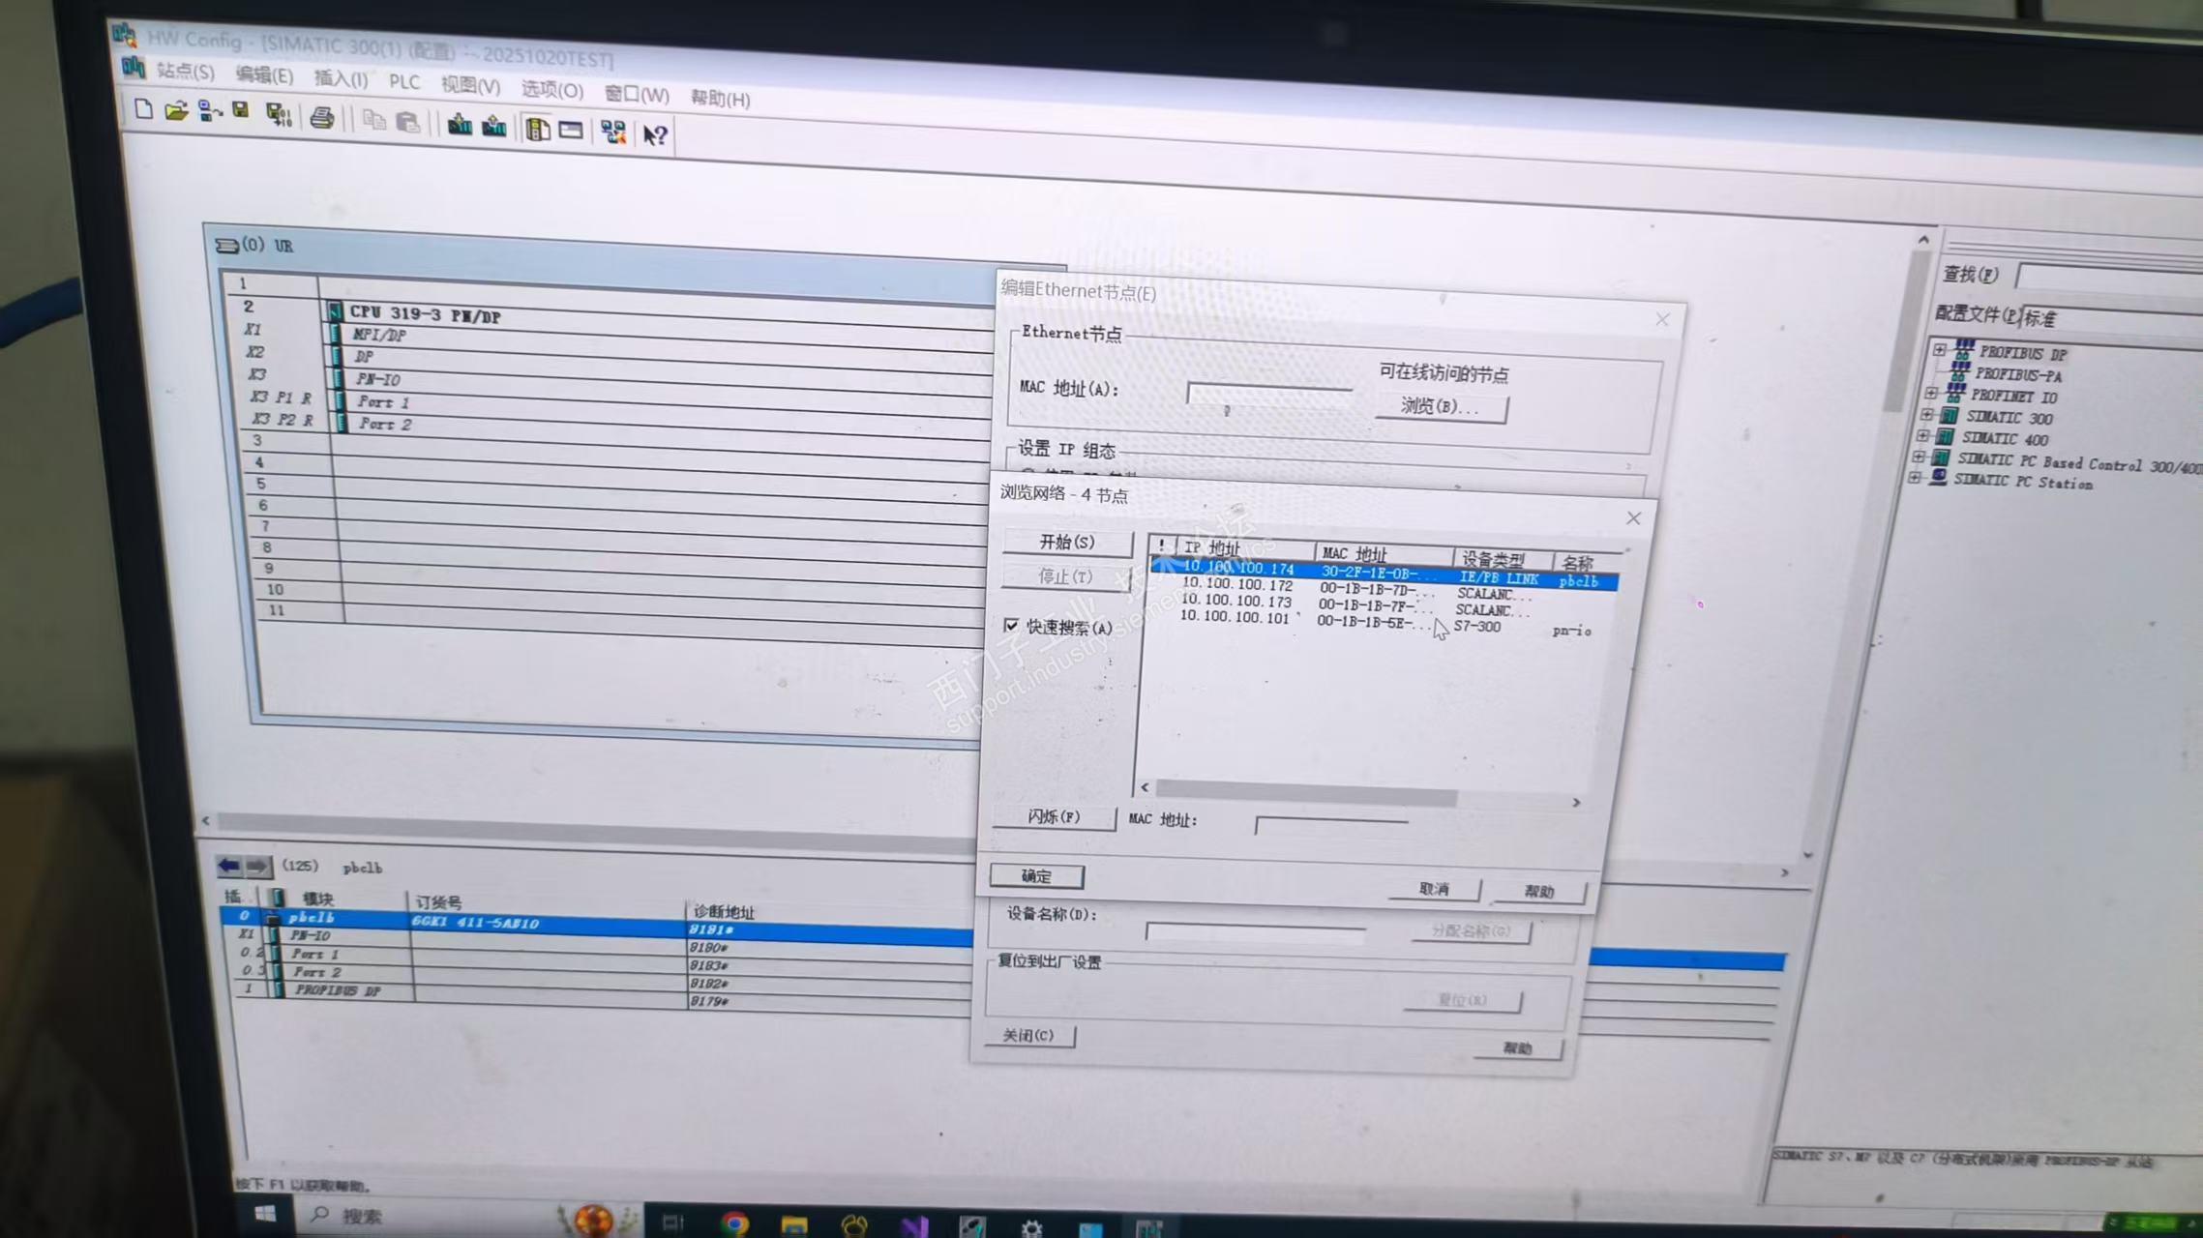Open the 站点(S) menu
The width and height of the screenshot is (2203, 1238).
coord(184,72)
